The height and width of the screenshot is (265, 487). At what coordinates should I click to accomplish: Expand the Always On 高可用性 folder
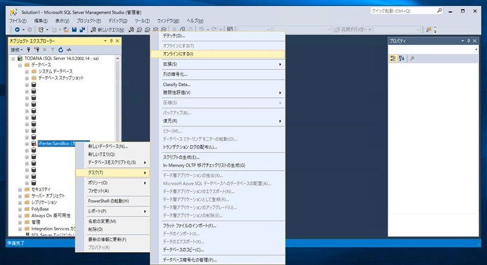tap(20, 216)
